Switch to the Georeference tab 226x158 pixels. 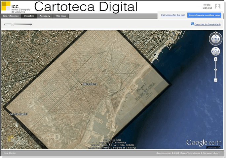coord(11,16)
